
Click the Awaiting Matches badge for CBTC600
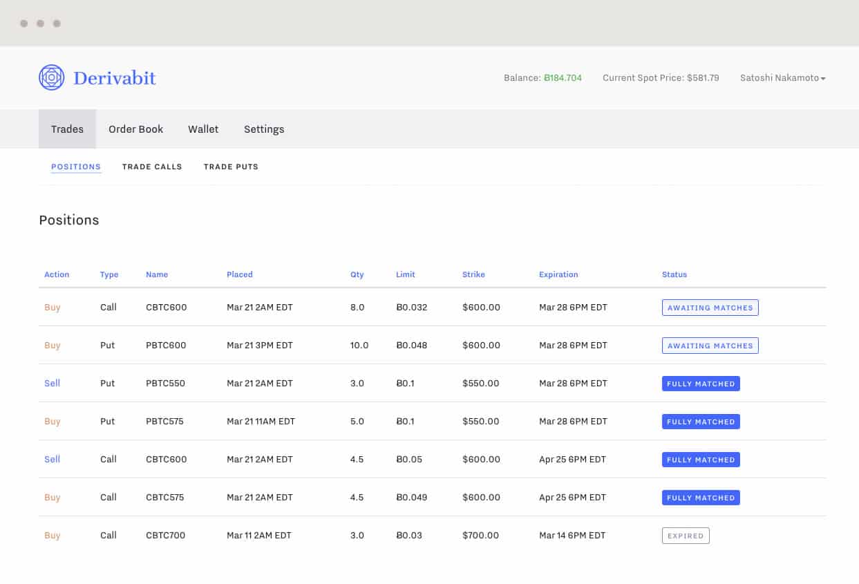click(x=710, y=308)
